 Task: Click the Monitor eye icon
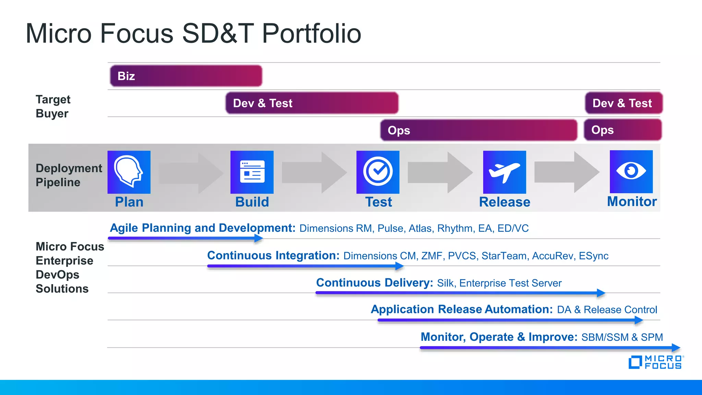pyautogui.click(x=631, y=171)
